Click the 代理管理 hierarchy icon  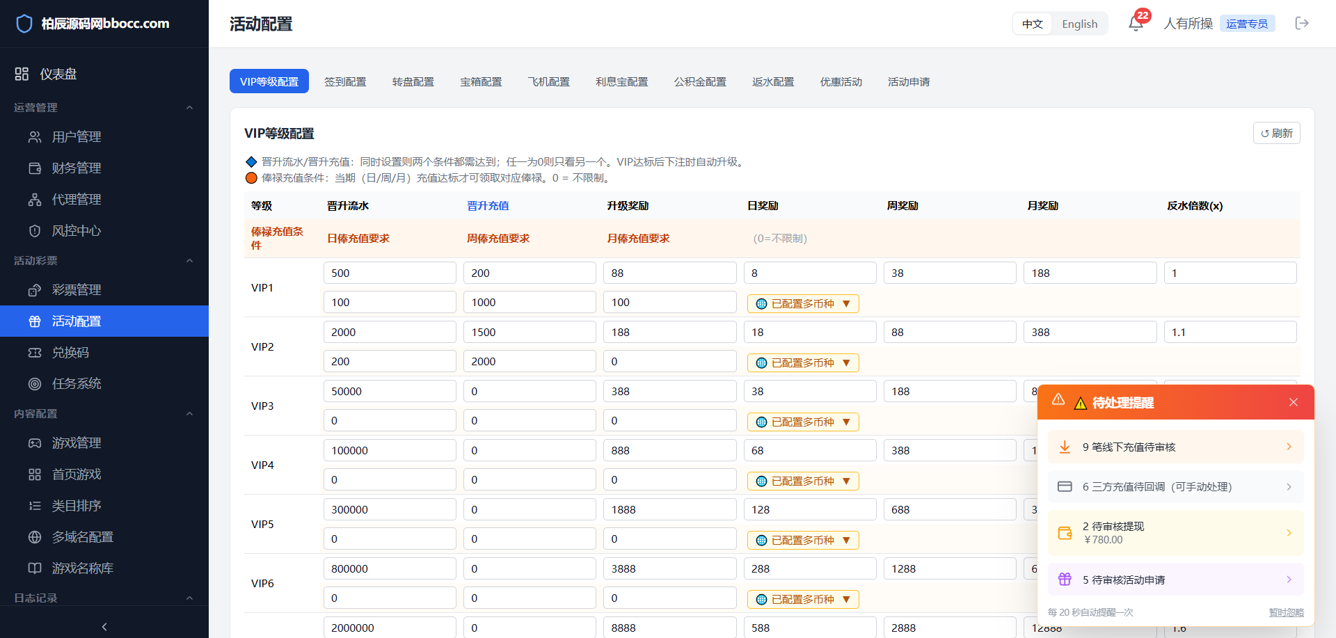(35, 200)
